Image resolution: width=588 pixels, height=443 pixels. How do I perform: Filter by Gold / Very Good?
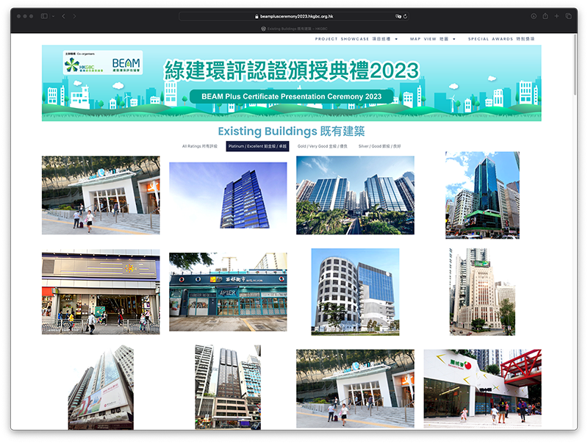tap(323, 146)
